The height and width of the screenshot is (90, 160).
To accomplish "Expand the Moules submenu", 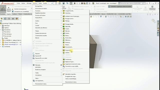I will [47, 38].
